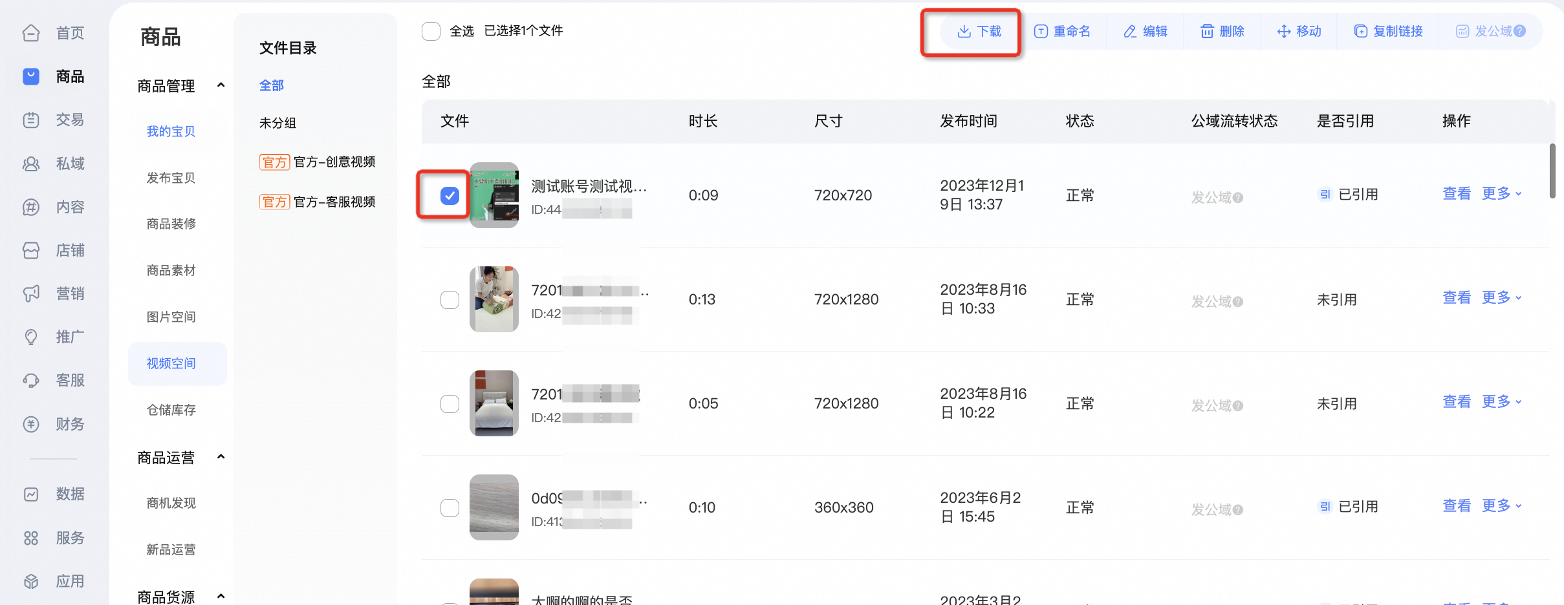Uncheck the 测试账号测试视频 row checkbox
This screenshot has width=1564, height=605.
[450, 195]
